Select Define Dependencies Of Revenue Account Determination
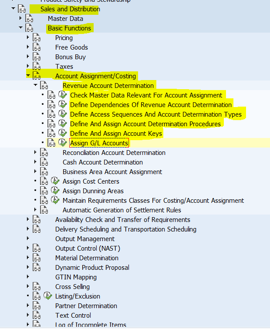Screen dimensions: 270x329 (151, 105)
